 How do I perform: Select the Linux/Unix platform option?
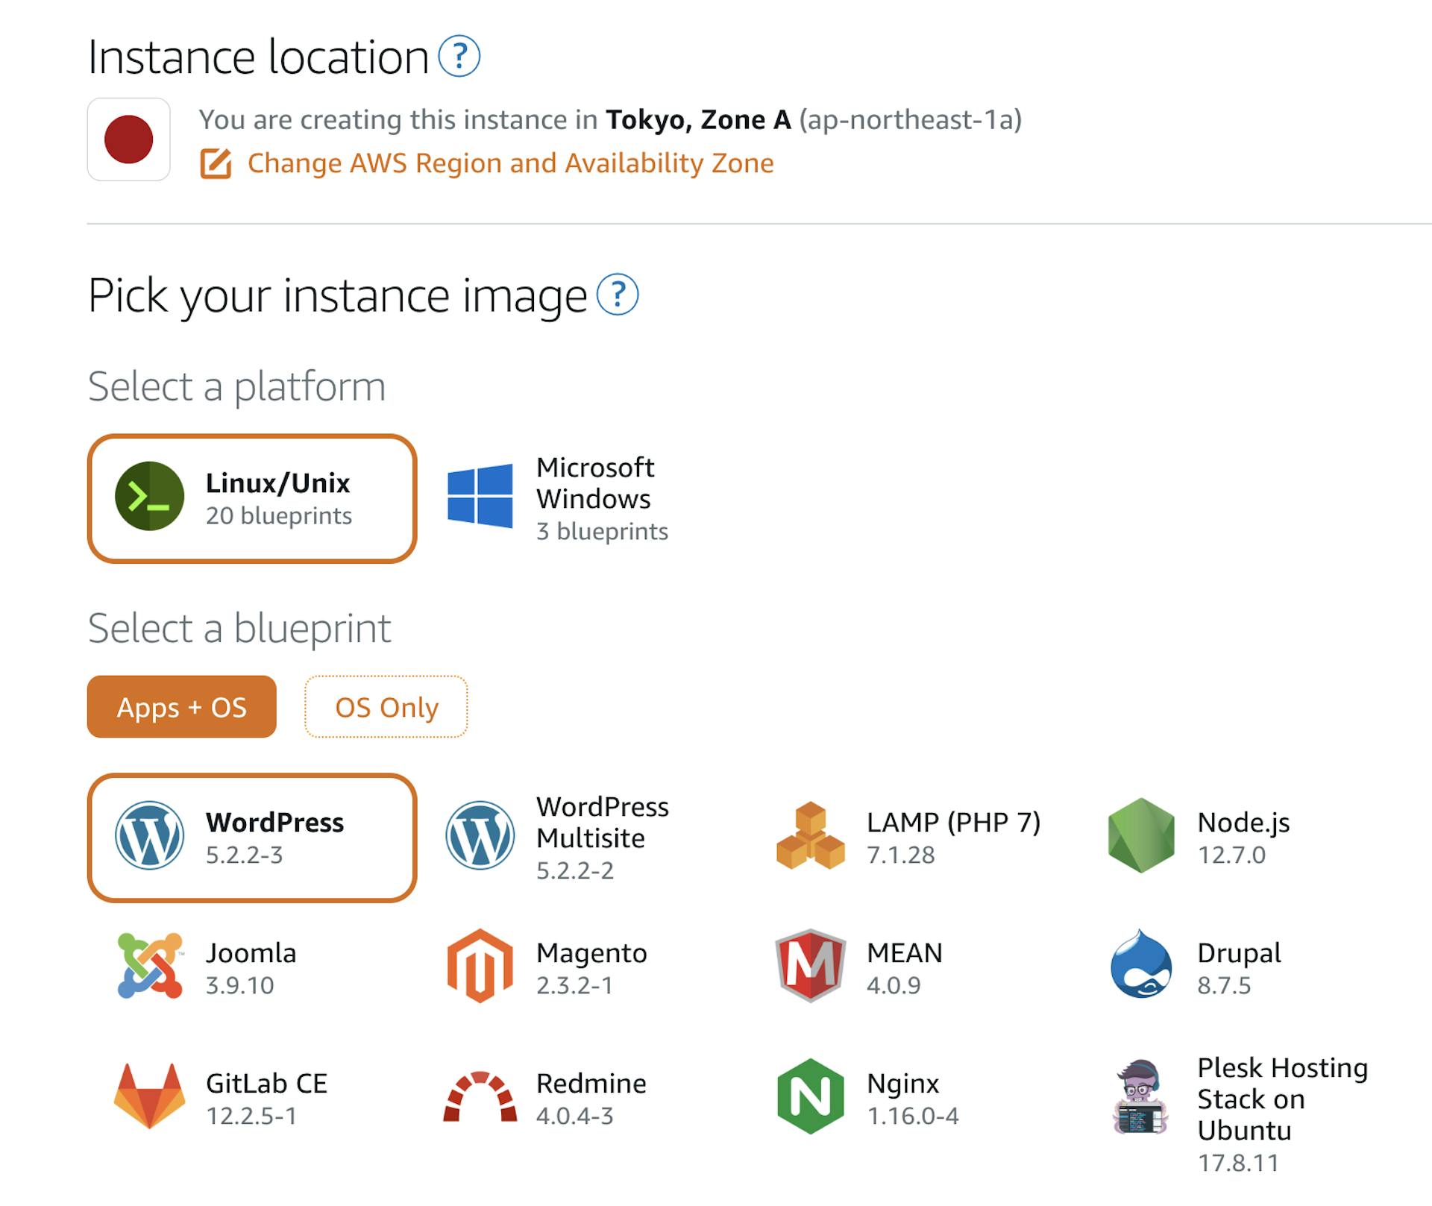(x=251, y=498)
